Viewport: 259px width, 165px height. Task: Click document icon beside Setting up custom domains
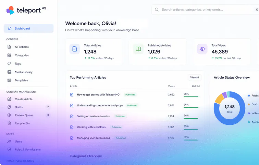click(72, 116)
